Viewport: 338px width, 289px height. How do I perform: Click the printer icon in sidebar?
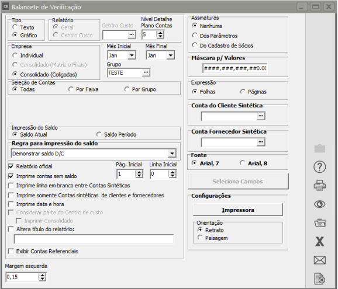[x=319, y=186]
